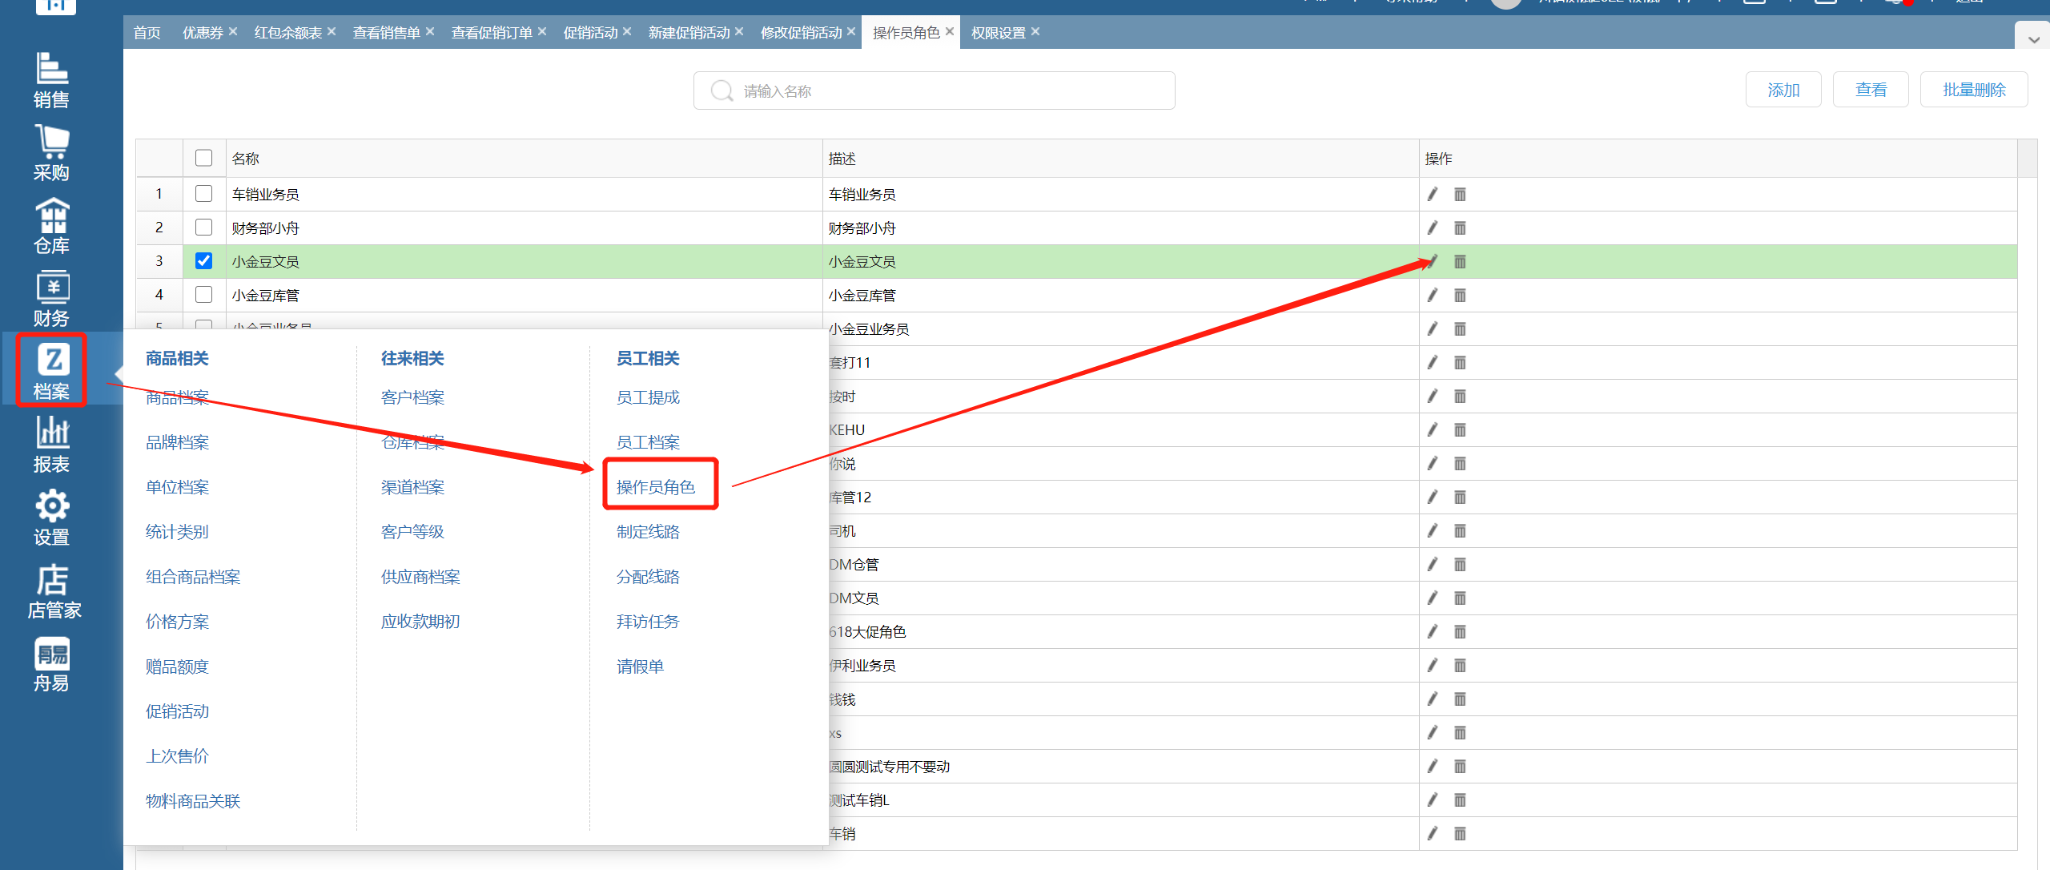Image resolution: width=2050 pixels, height=870 pixels.
Task: Open 应收款期初 in the menu
Action: 420,622
